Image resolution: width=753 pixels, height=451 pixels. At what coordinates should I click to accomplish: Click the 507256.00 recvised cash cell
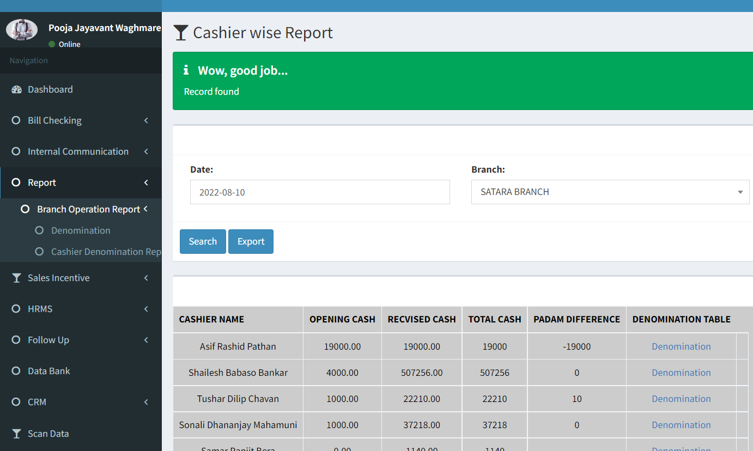click(x=422, y=373)
